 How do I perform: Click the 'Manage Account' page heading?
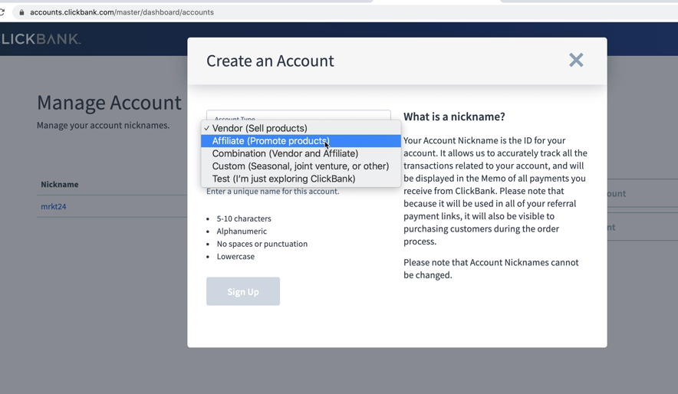click(x=110, y=103)
